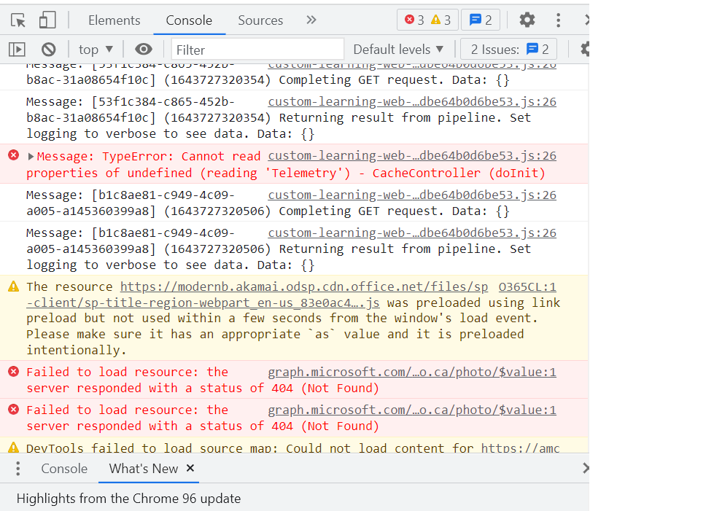Click the red error icon beside the TypeError message

click(14, 155)
